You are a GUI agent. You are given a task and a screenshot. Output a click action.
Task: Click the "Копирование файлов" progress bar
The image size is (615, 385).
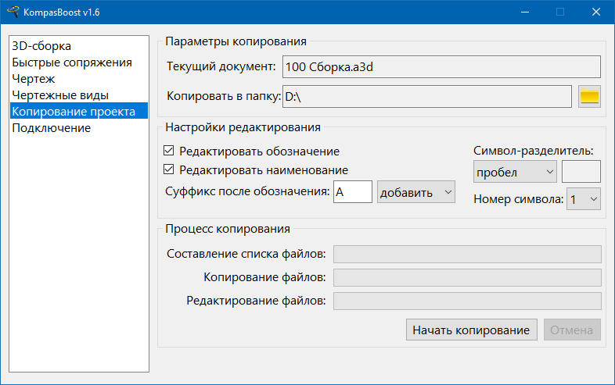click(467, 277)
